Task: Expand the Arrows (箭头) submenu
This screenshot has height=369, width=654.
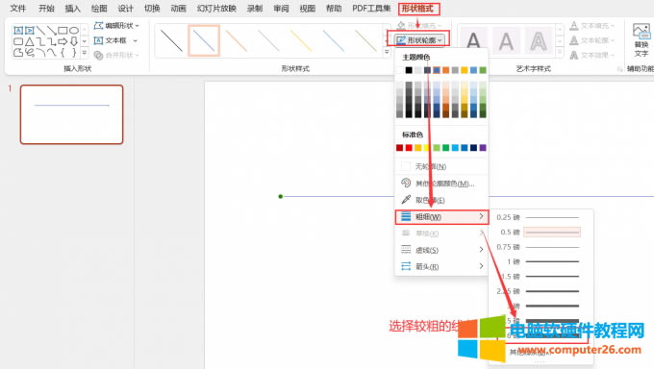Action: pyautogui.click(x=440, y=266)
